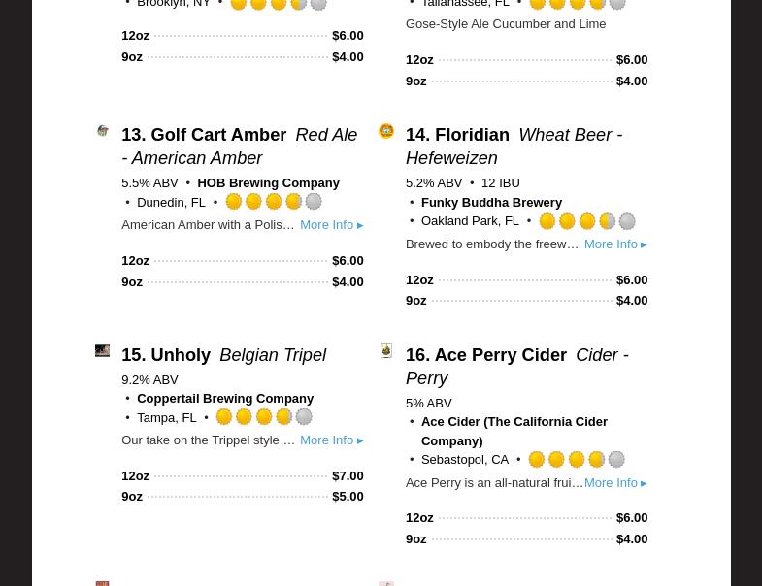Viewport: 762px width, 586px height.
Task: Click the Ace Perry Cider logo
Action: pyautogui.click(x=386, y=351)
